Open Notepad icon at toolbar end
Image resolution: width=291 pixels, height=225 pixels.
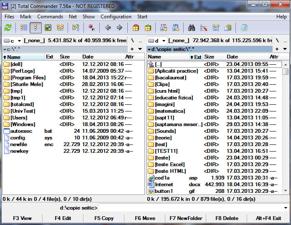point(244,28)
